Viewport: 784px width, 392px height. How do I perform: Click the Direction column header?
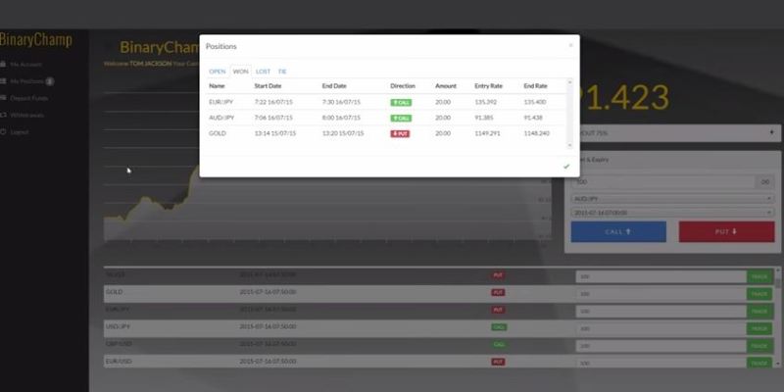[x=403, y=86]
